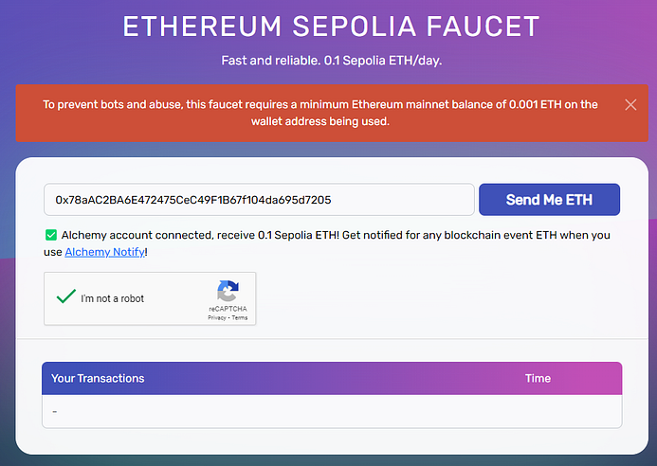Open the reCAPTCHA Terms link
Image resolution: width=657 pixels, height=466 pixels.
[240, 318]
